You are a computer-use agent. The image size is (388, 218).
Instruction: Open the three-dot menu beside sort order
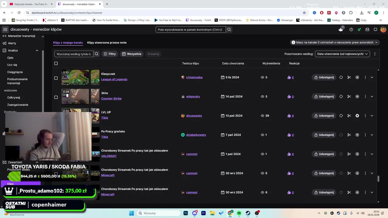tap(375, 54)
